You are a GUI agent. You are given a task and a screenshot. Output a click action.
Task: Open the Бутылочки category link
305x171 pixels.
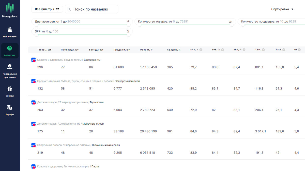pyautogui.click(x=97, y=102)
